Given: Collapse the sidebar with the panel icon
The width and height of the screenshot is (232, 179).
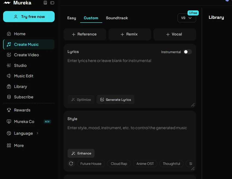Looking at the screenshot, I should (52, 3).
